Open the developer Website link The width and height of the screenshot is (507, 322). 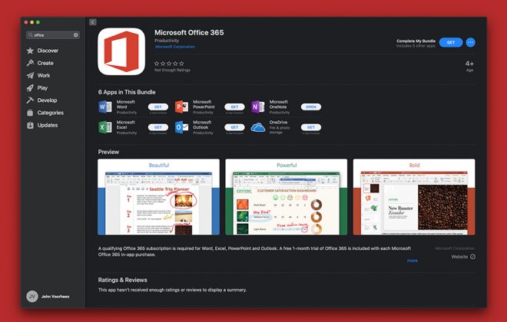click(459, 257)
